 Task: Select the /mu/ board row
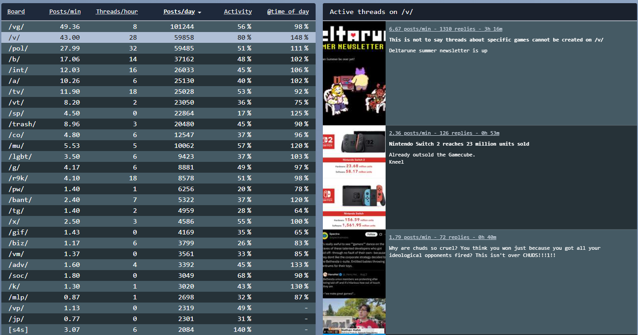pyautogui.click(x=158, y=146)
